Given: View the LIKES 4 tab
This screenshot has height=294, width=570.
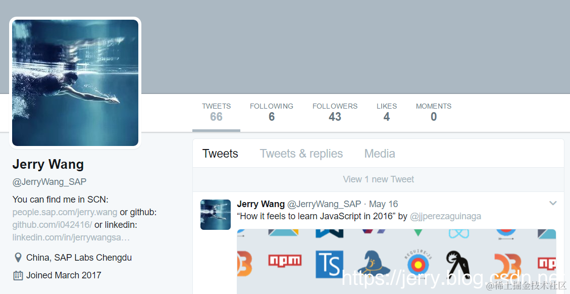Looking at the screenshot, I should click(387, 112).
